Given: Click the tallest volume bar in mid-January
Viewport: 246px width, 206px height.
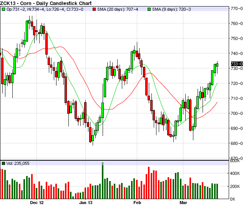Looking at the screenshot, I should coord(103,180).
